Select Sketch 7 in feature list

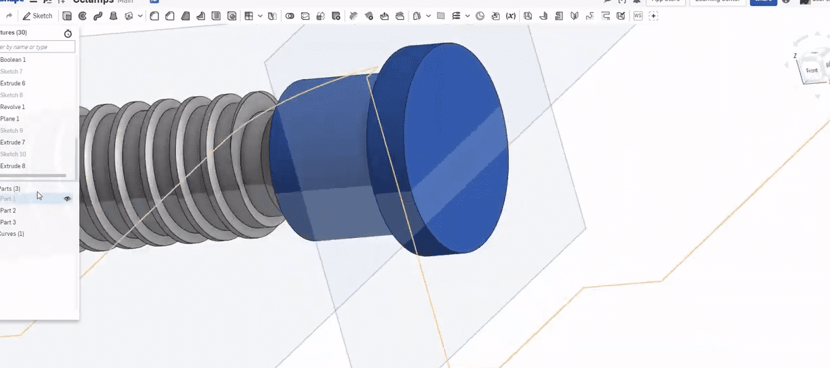click(x=12, y=72)
